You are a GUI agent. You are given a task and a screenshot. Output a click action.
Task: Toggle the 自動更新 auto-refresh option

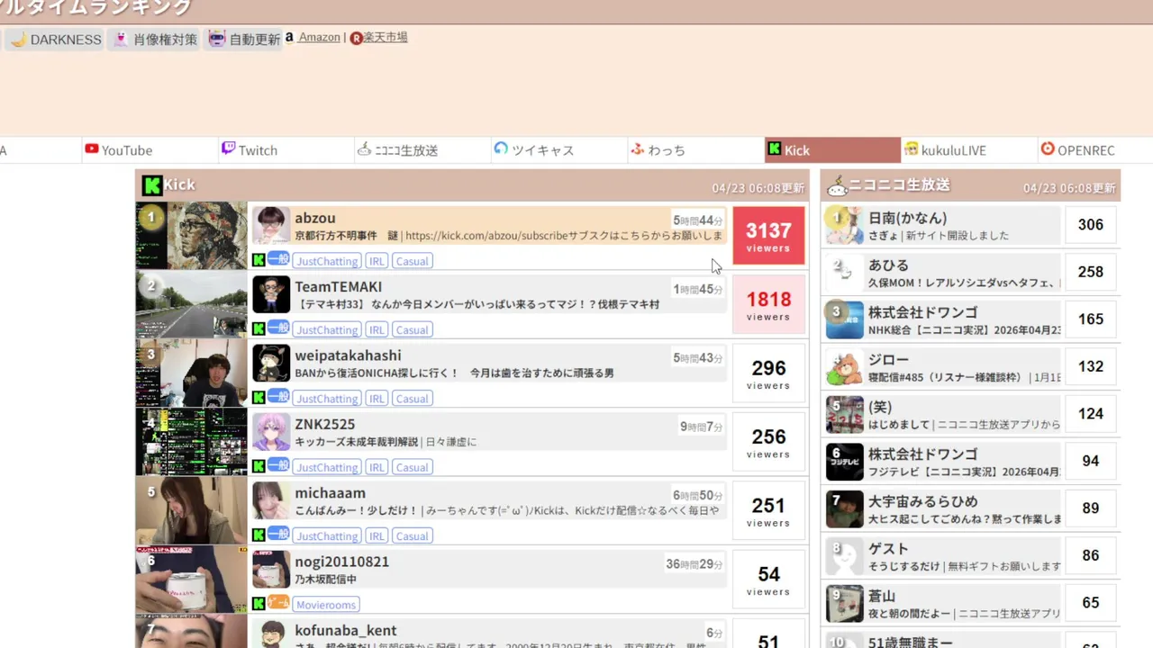[x=243, y=40]
